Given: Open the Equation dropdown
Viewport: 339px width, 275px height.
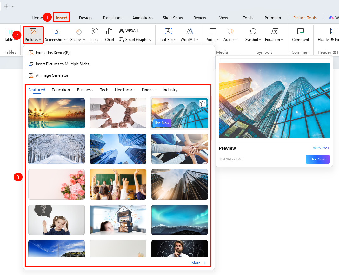Looking at the screenshot, I should point(282,40).
